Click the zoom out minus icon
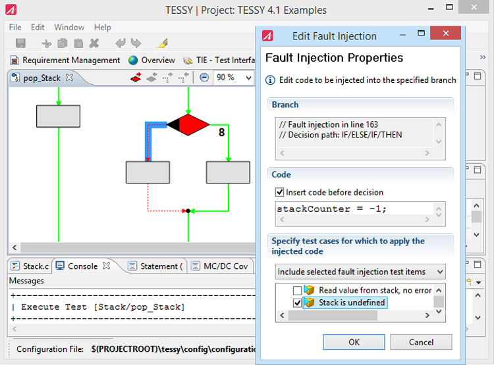Image resolution: width=494 pixels, height=365 pixels. pyautogui.click(x=204, y=77)
